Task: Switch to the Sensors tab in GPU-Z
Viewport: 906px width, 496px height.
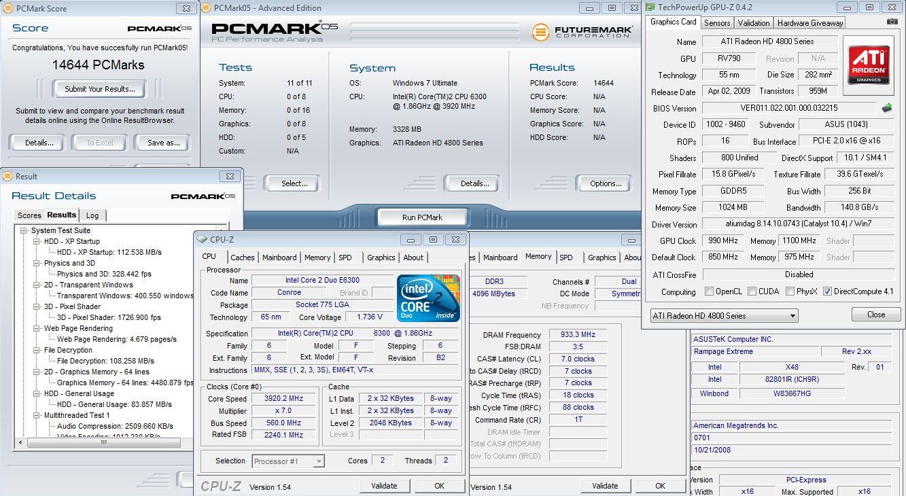Action: point(717,22)
